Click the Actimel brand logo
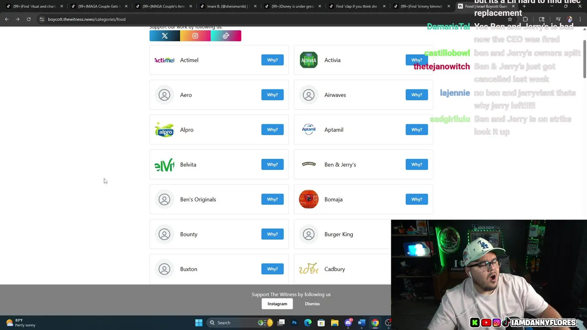Image resolution: width=587 pixels, height=330 pixels. click(x=164, y=60)
